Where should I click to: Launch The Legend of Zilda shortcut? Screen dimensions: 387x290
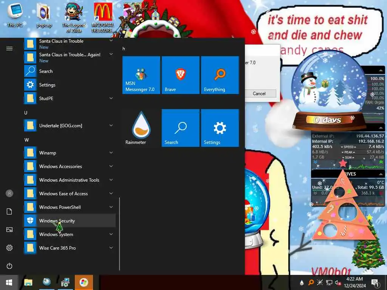(x=74, y=17)
